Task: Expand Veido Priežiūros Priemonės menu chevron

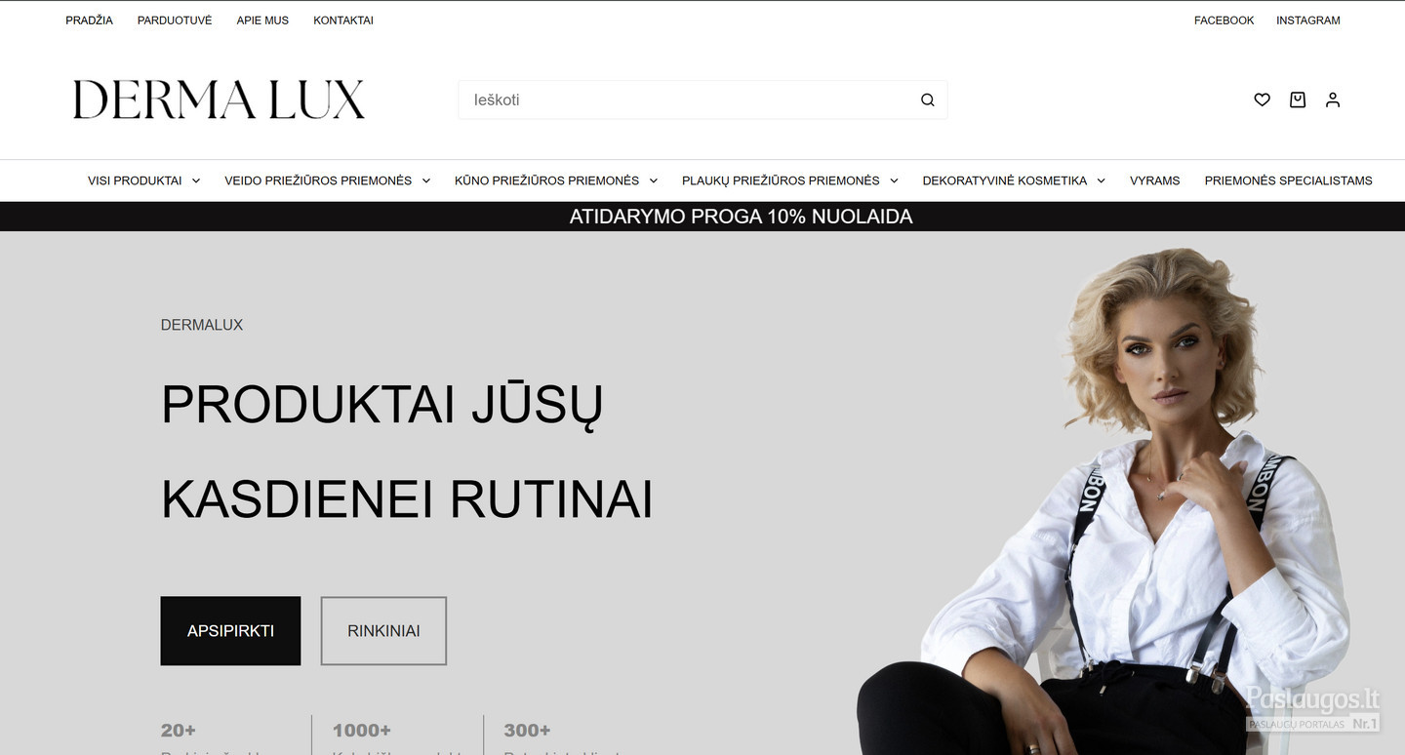Action: point(426,180)
